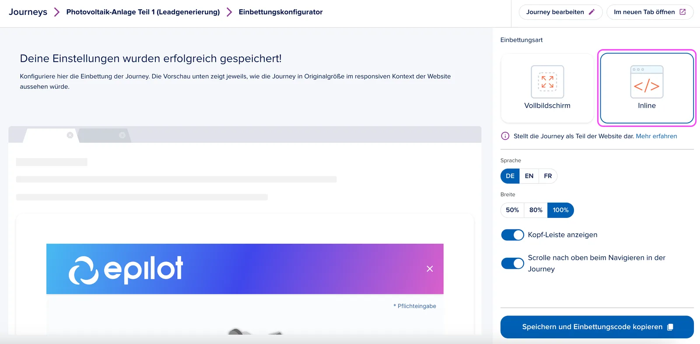Viewport: 700px width, 344px height.
Task: Select the Vollbildschirm embedding type
Action: pos(547,88)
